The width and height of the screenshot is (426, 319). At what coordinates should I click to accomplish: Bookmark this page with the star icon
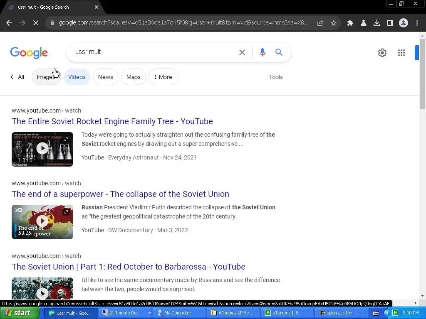[x=334, y=23]
